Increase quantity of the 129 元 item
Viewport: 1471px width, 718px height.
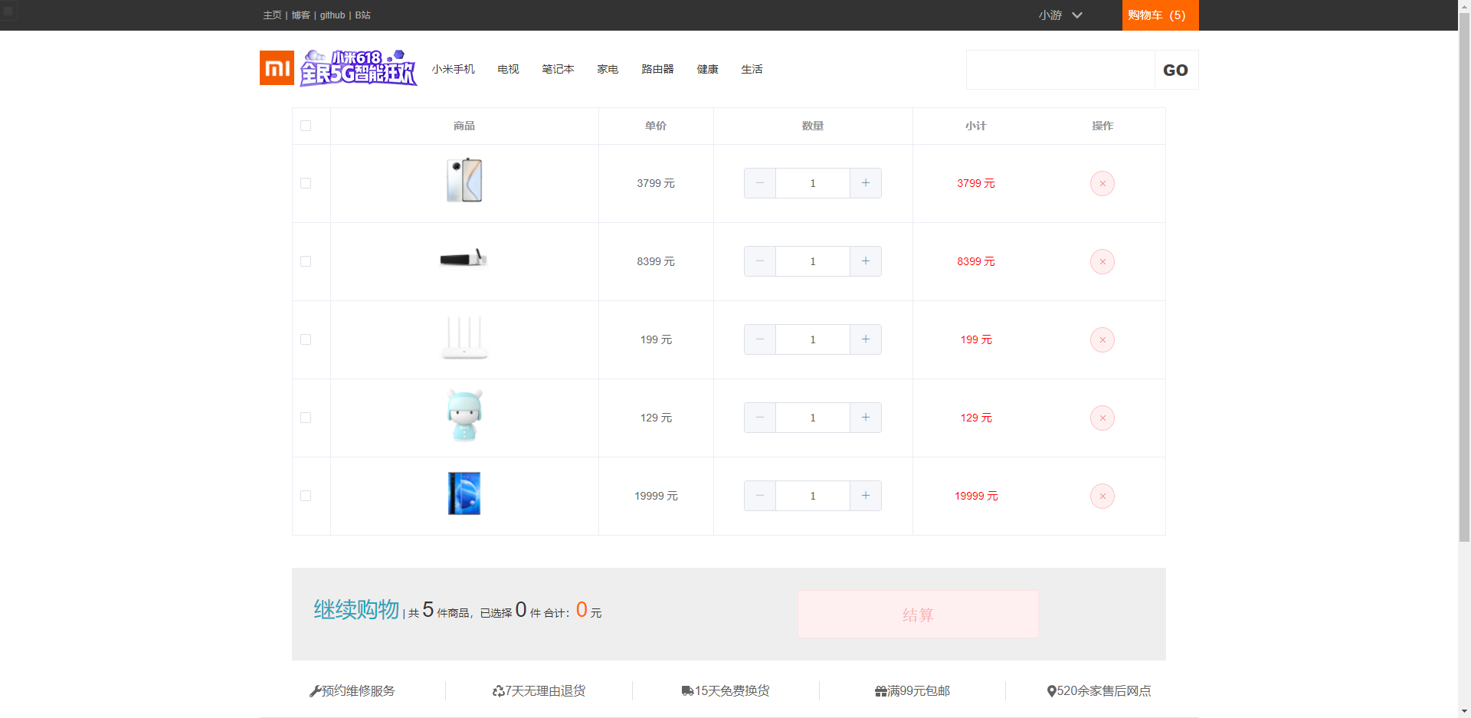coord(866,418)
